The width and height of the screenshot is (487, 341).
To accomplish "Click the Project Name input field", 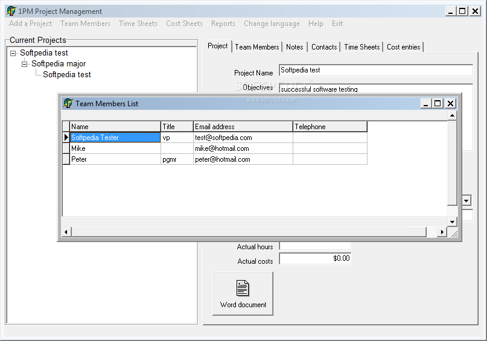I will [376, 70].
